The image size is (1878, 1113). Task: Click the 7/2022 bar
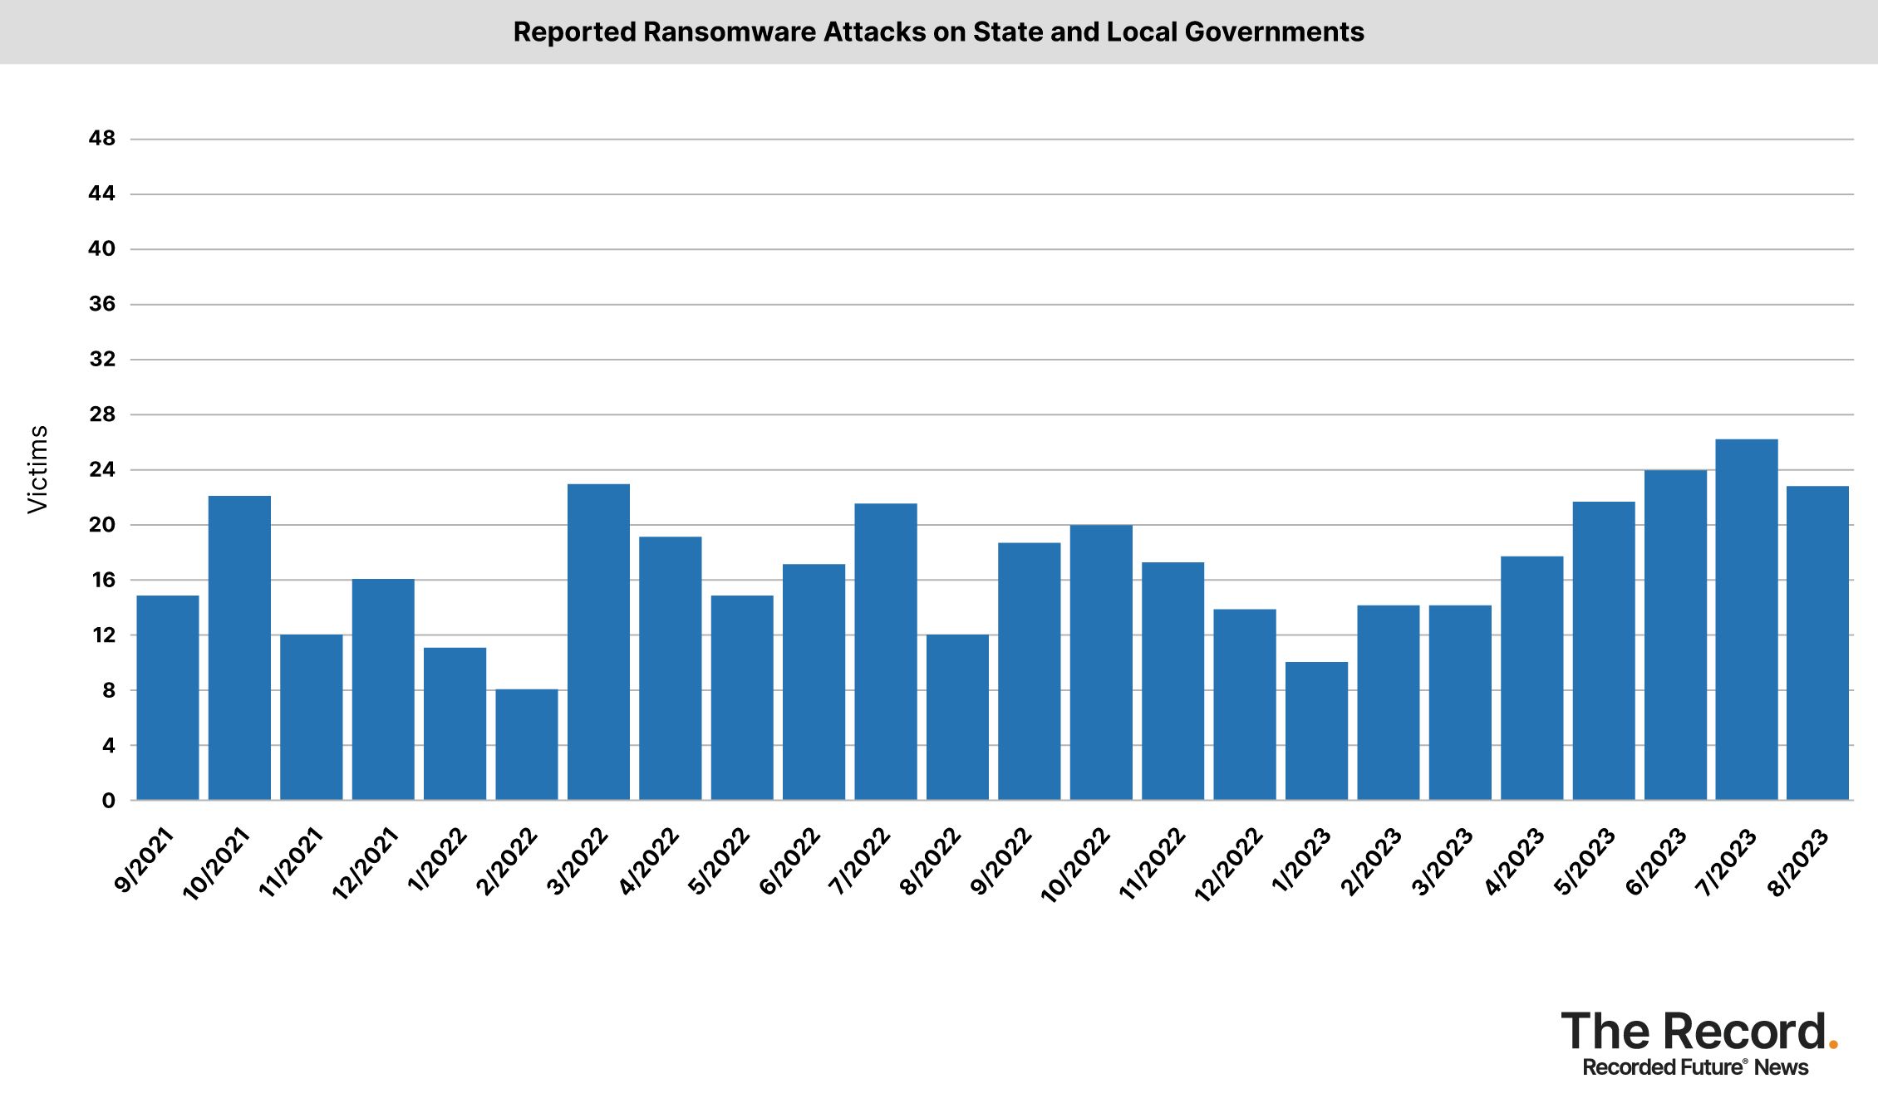pyautogui.click(x=886, y=652)
